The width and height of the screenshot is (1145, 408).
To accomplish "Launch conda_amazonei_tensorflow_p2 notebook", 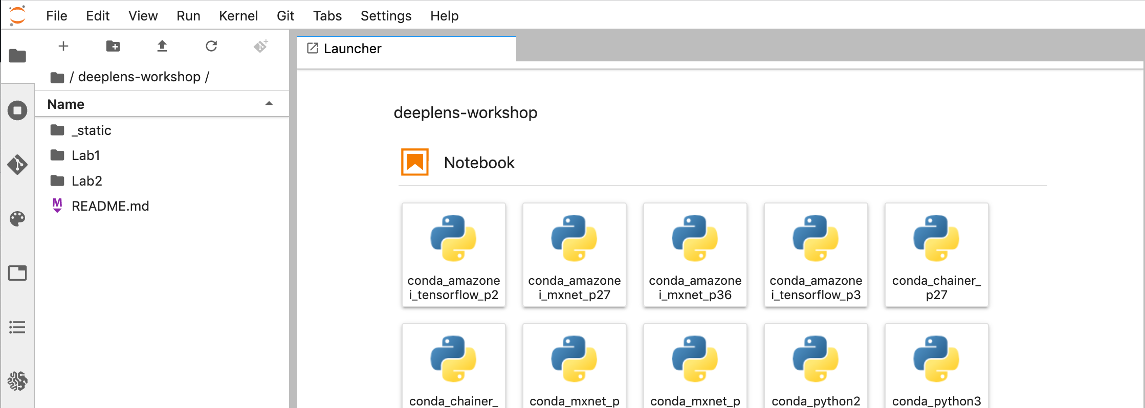I will 454,255.
